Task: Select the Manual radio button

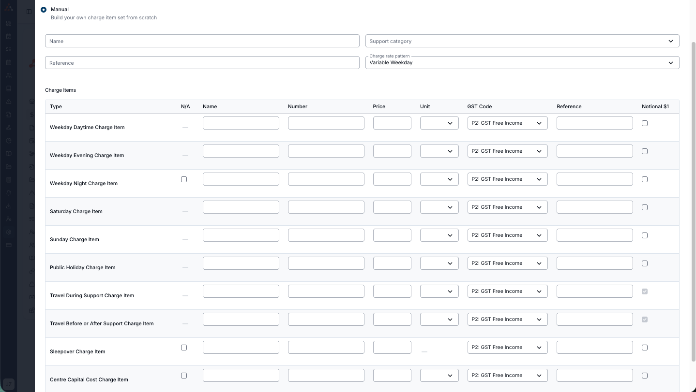Action: point(44,10)
